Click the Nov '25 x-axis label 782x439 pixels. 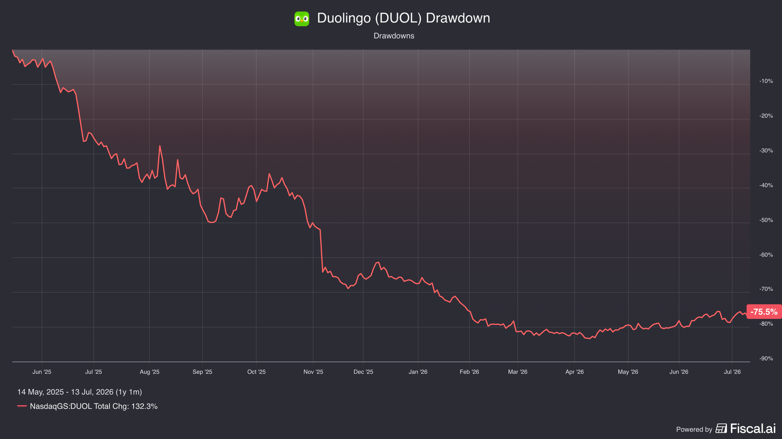point(313,372)
